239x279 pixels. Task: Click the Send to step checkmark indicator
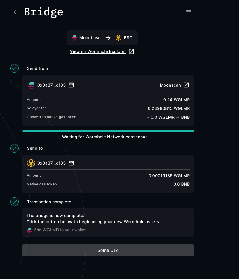[x=14, y=148]
